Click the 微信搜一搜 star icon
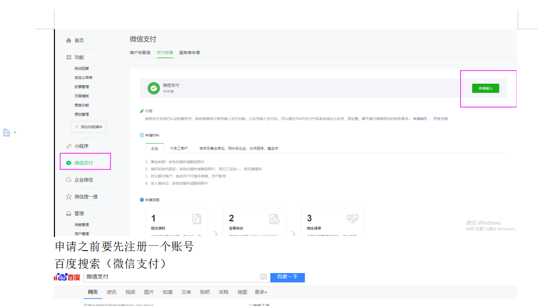 pos(69,197)
